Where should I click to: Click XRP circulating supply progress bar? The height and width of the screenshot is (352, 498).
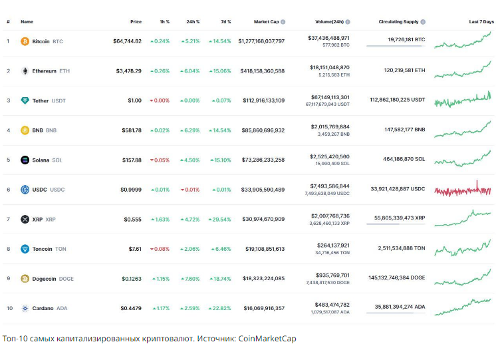(396, 224)
